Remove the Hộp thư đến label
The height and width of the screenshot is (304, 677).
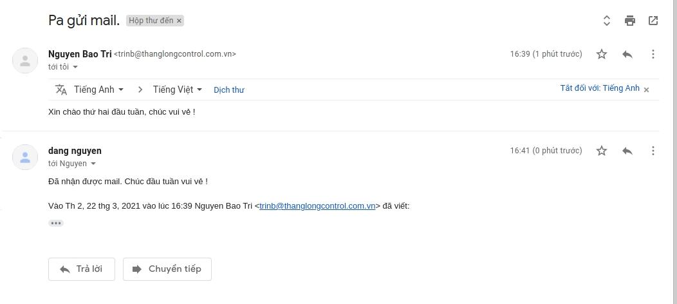click(179, 21)
